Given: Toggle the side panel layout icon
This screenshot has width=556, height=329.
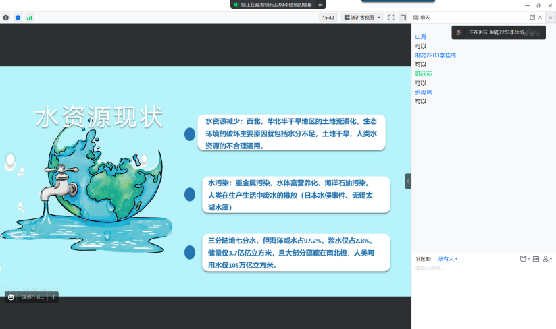Looking at the screenshot, I should click(403, 18).
